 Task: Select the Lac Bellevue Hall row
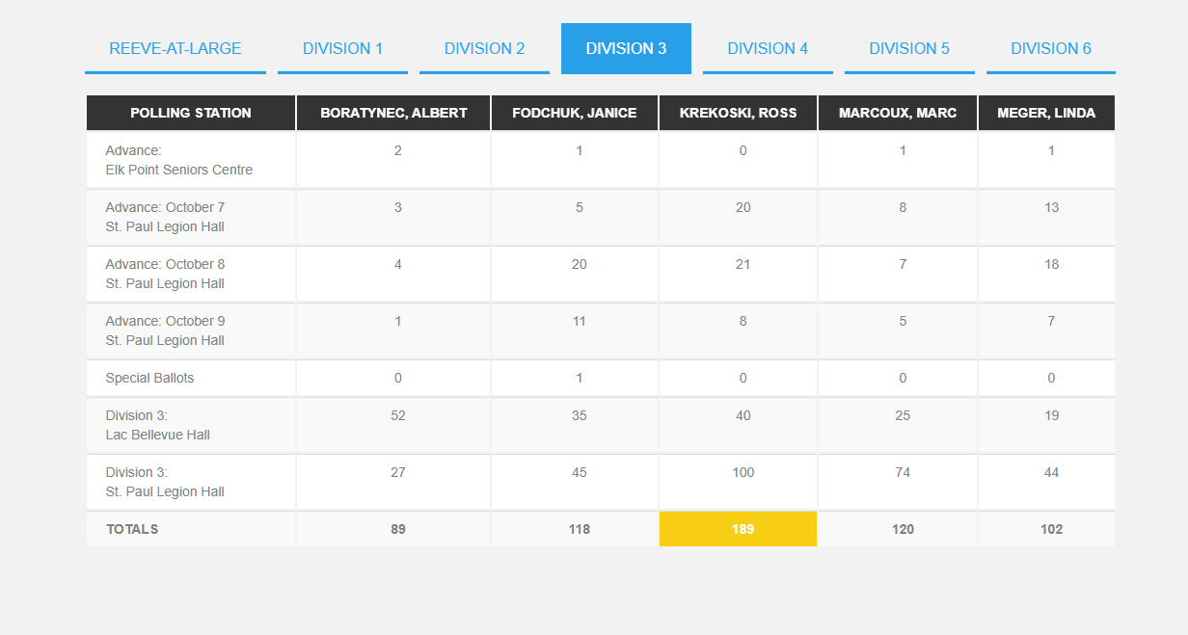click(159, 425)
